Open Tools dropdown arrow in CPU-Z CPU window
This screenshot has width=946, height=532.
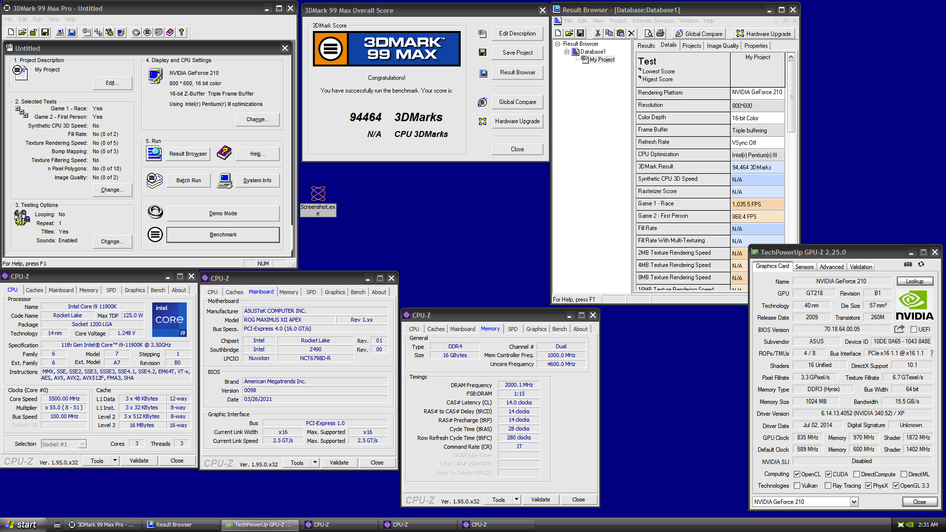115,461
